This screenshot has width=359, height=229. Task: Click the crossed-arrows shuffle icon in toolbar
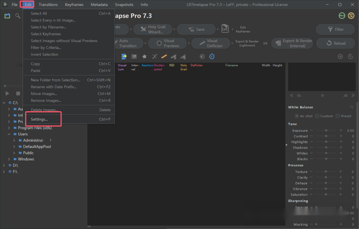154,57
